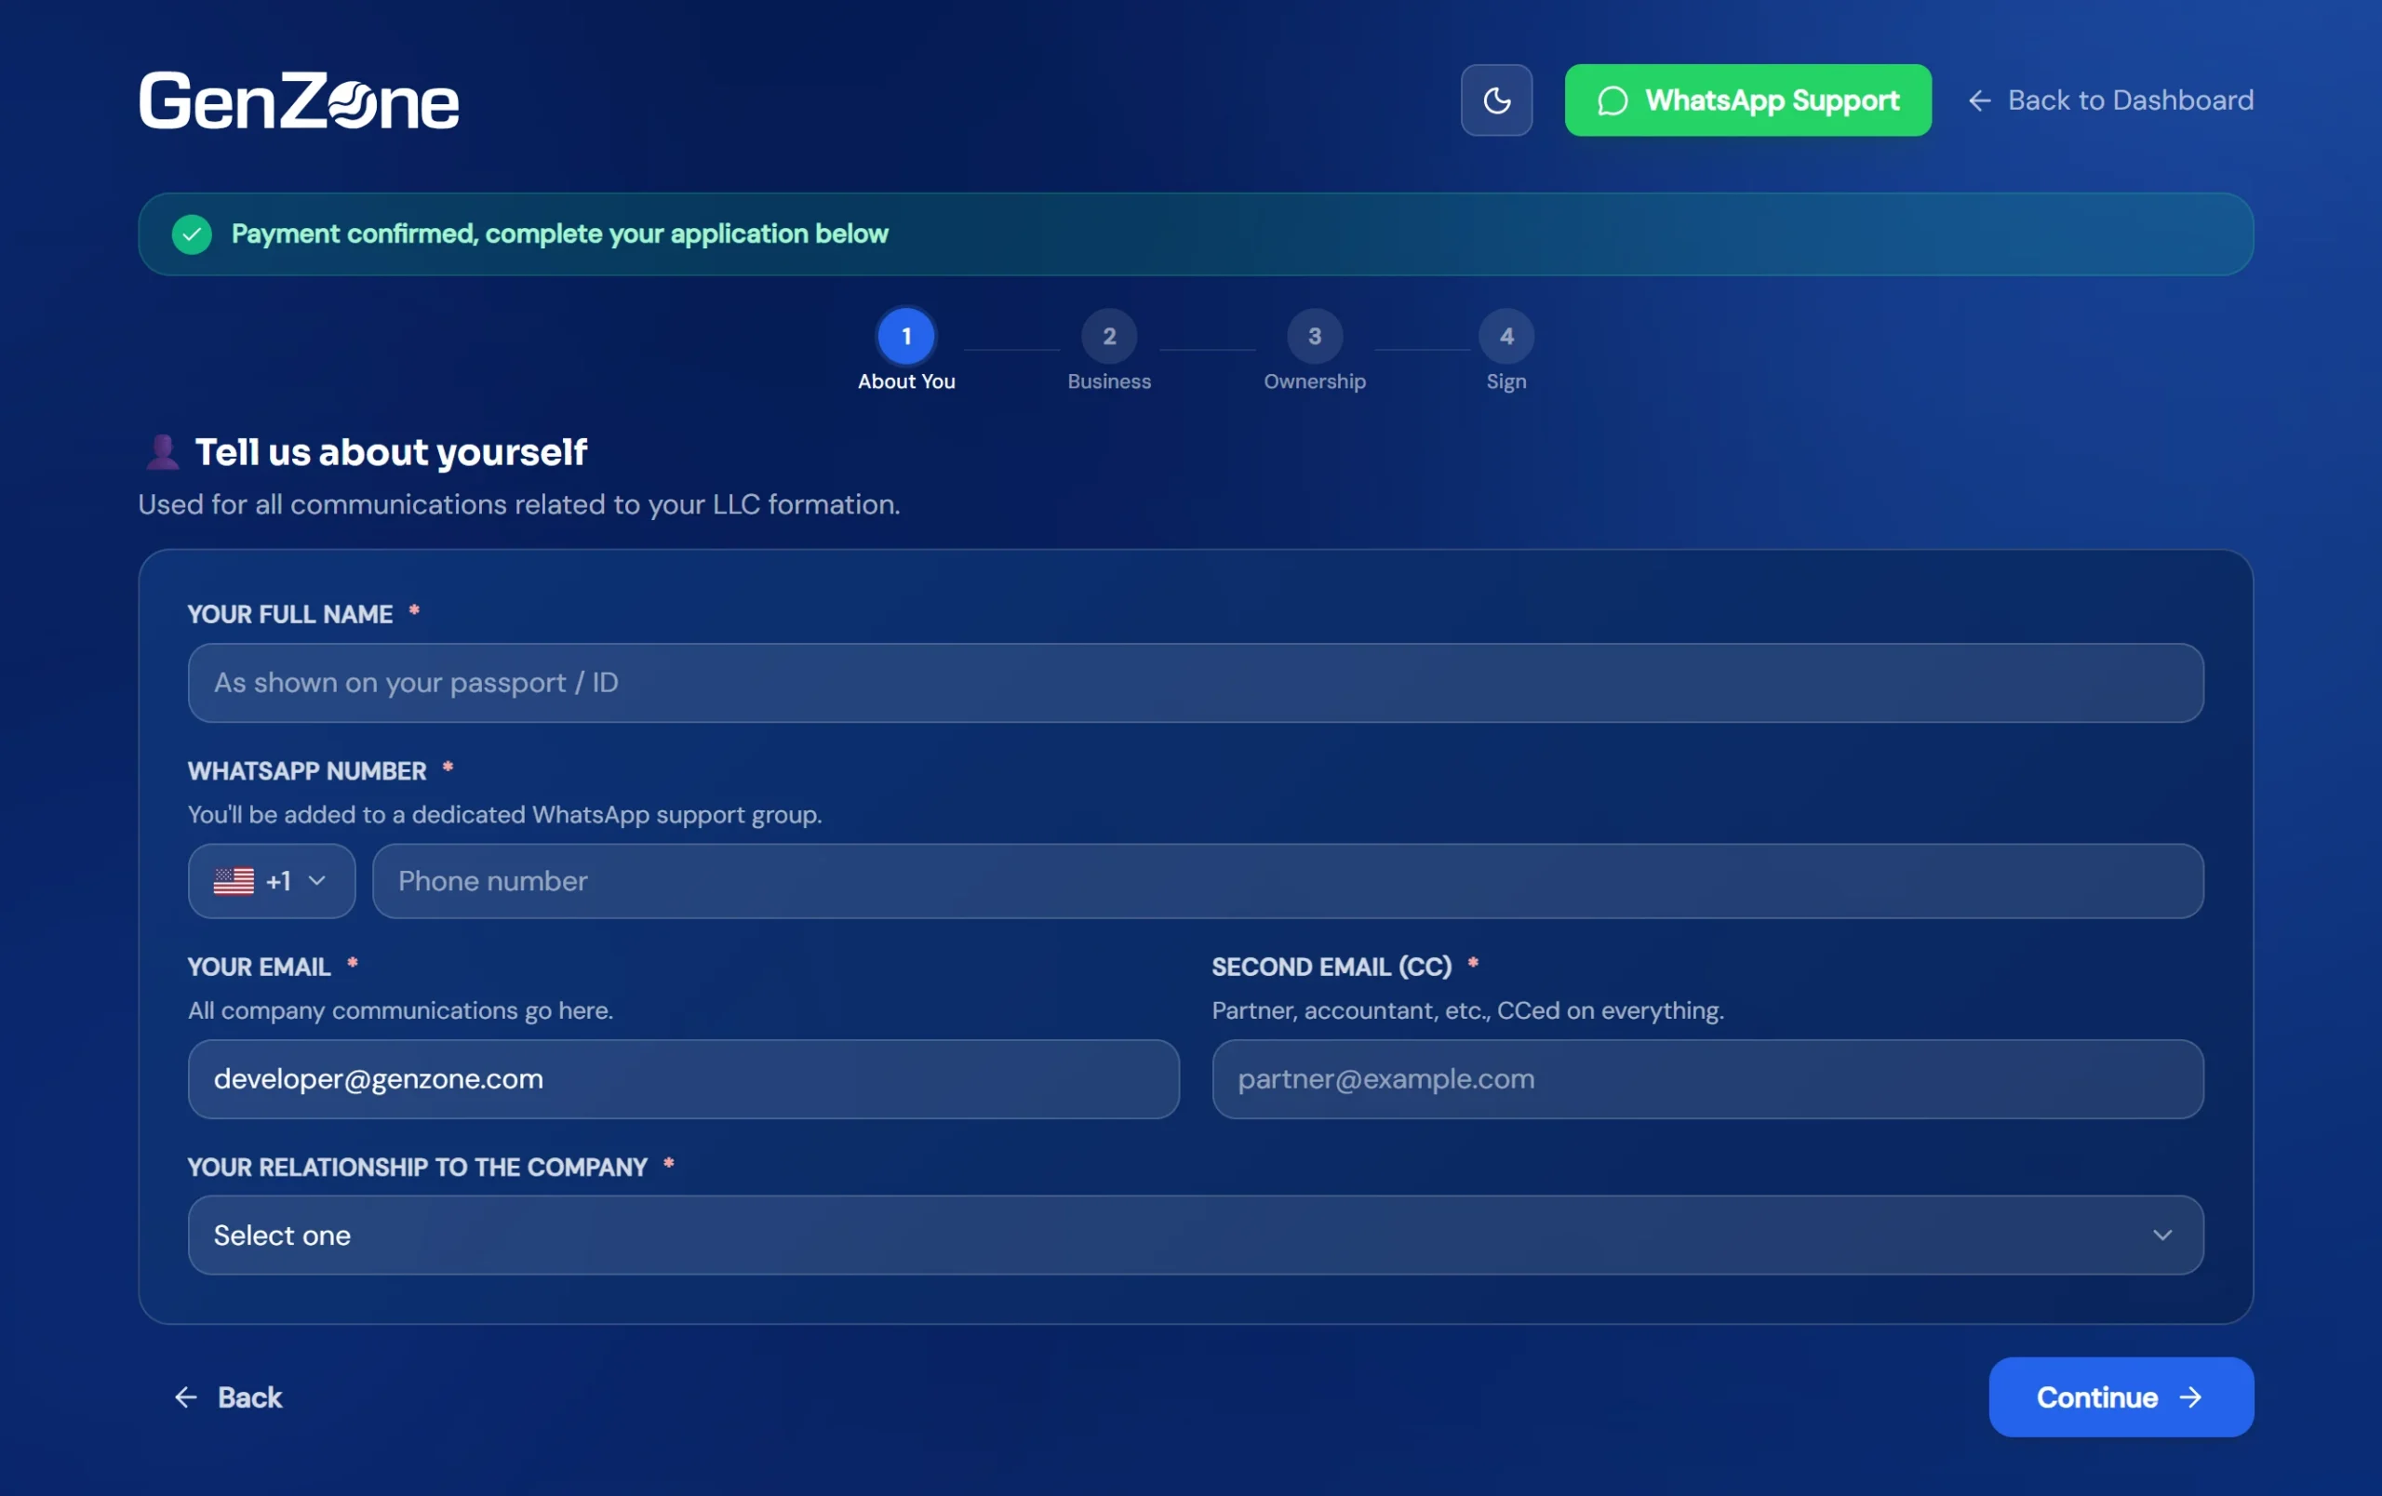
Task: Click the Phone number input
Action: tap(1287, 881)
